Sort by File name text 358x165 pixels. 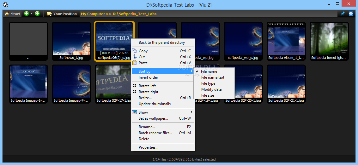214,77
